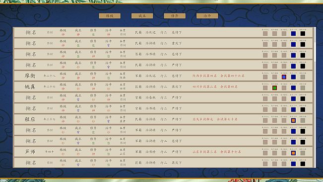This screenshot has height=182, width=323.
Task: Click the orange square in 芦炜's row
Action: pos(293,153)
